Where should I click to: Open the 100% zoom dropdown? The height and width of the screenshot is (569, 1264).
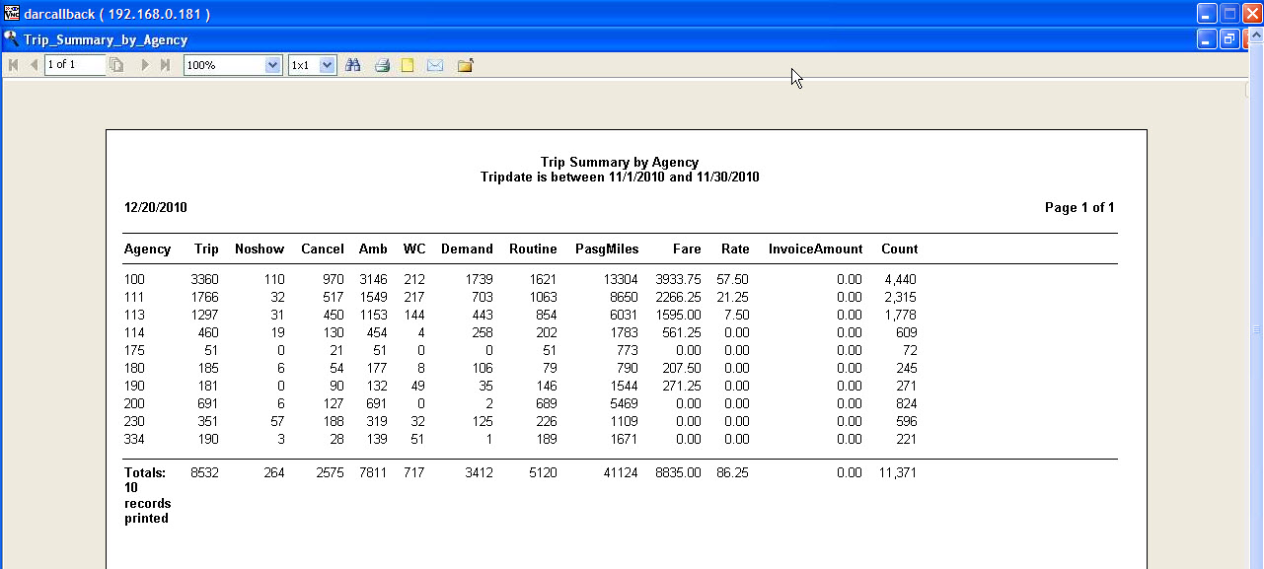tap(273, 65)
